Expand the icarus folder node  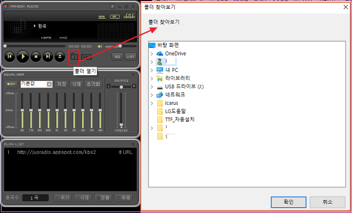152,103
